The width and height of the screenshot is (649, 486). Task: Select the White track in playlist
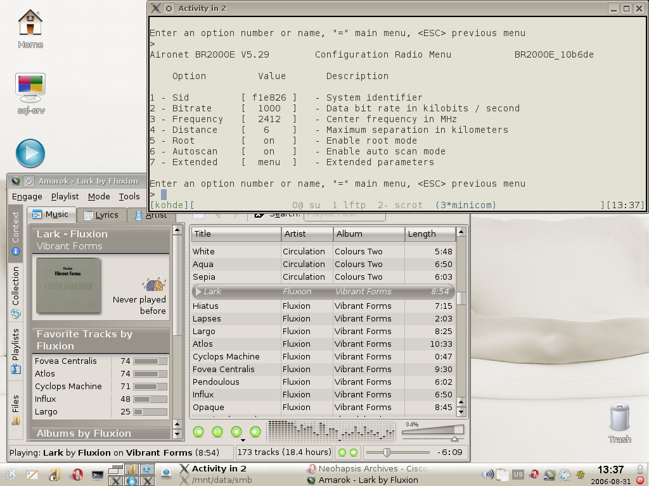pyautogui.click(x=323, y=251)
